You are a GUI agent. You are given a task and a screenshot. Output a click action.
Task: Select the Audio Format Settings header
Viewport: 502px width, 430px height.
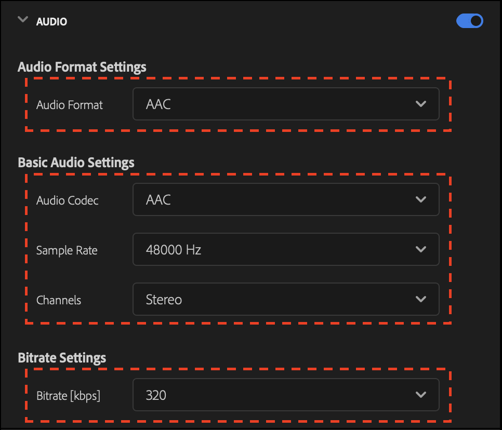[x=82, y=66]
